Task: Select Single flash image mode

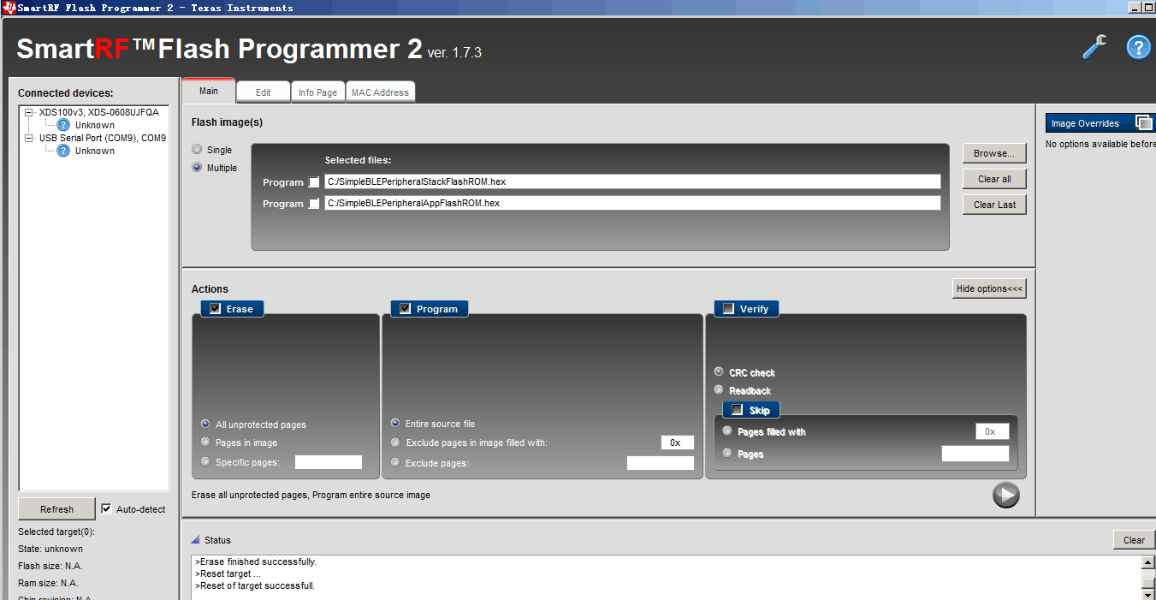Action: click(x=197, y=149)
